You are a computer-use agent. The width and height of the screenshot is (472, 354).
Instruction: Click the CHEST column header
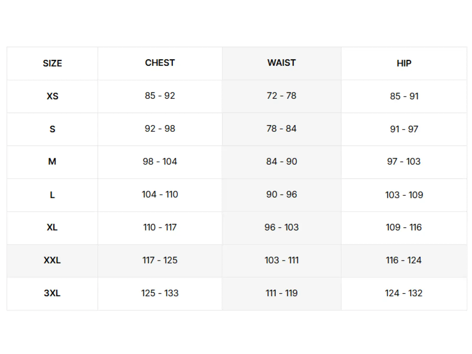(160, 63)
